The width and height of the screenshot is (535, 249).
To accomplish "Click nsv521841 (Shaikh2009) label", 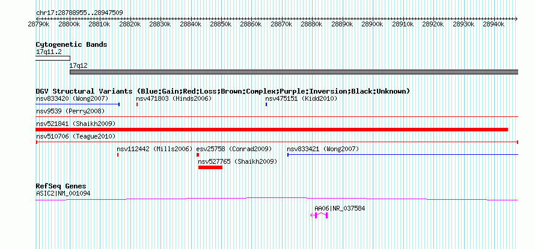I will click(76, 124).
